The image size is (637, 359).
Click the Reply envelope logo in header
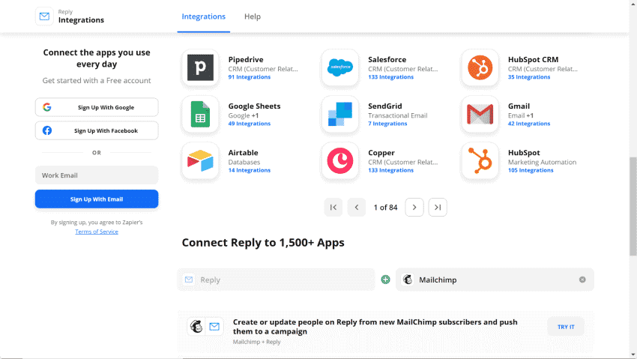(x=44, y=16)
